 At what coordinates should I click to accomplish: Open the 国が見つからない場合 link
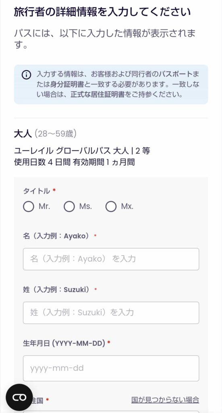165,400
